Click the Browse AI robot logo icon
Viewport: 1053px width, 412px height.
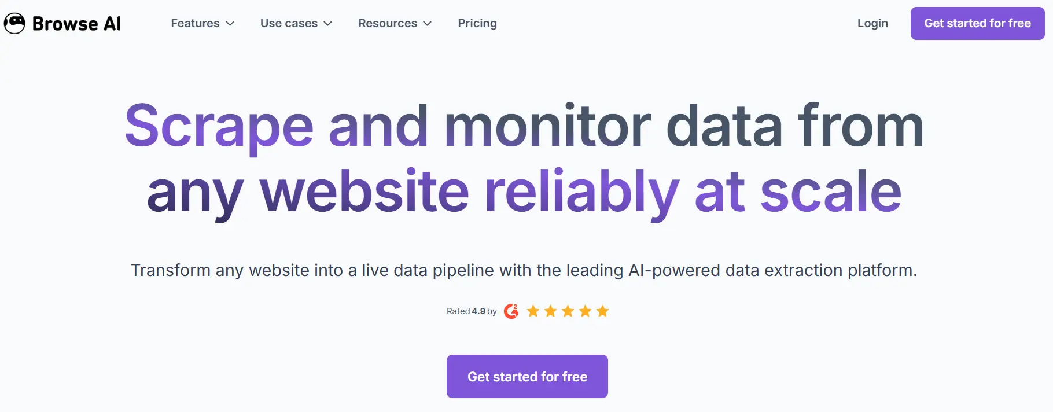pyautogui.click(x=14, y=23)
